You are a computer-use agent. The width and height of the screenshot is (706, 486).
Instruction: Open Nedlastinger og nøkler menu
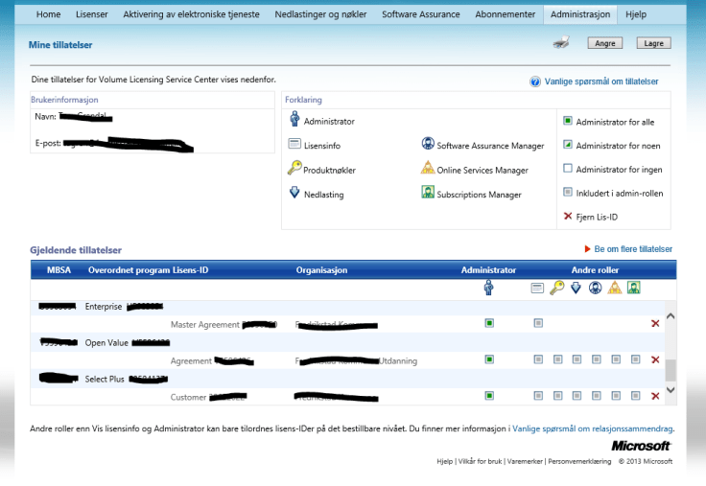(x=320, y=14)
